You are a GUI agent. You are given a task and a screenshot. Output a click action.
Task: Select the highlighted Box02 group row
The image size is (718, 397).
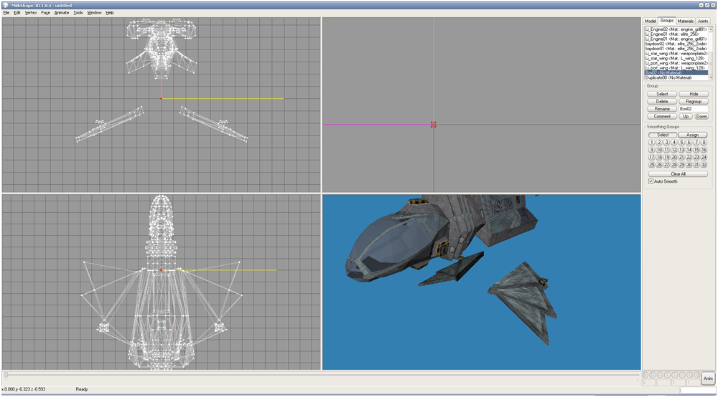tap(676, 72)
